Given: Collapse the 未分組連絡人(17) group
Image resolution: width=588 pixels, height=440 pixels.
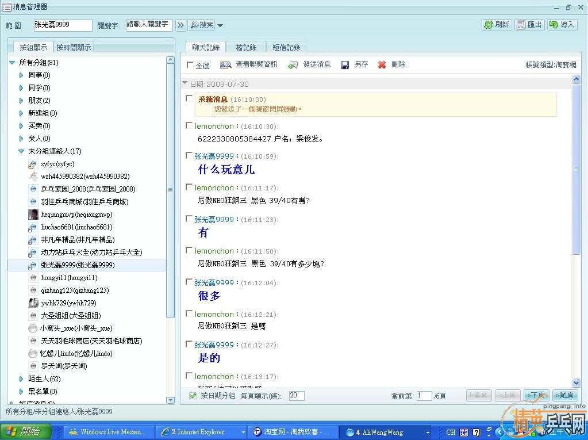Looking at the screenshot, I should point(21,151).
